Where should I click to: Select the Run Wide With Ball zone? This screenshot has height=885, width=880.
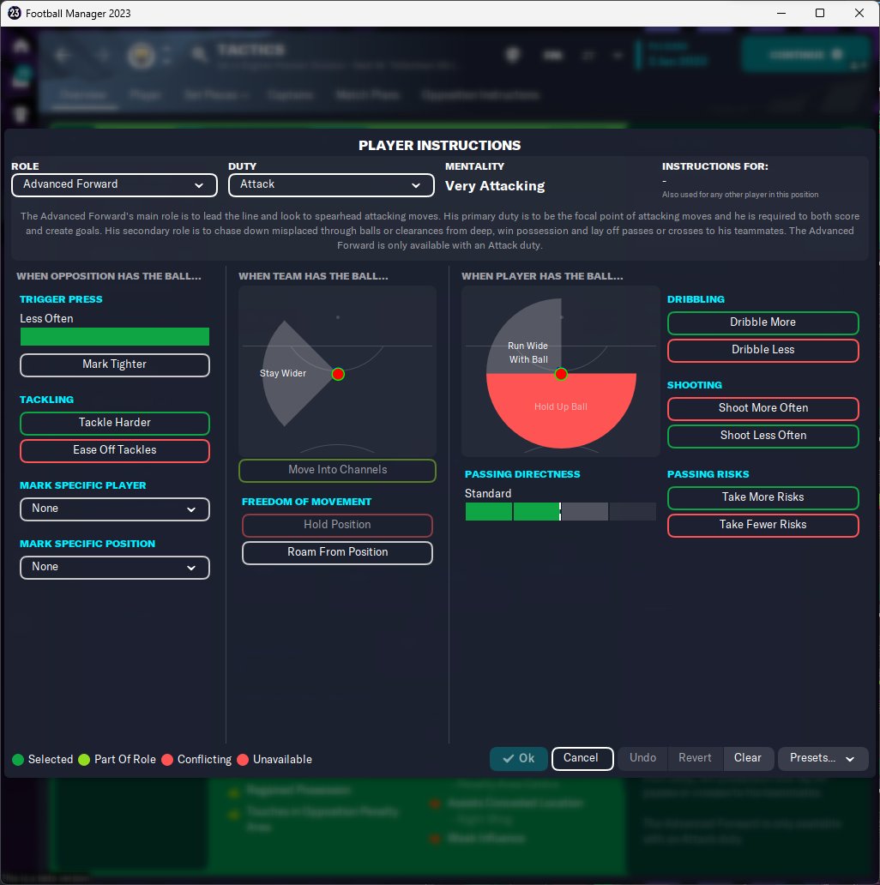[527, 352]
